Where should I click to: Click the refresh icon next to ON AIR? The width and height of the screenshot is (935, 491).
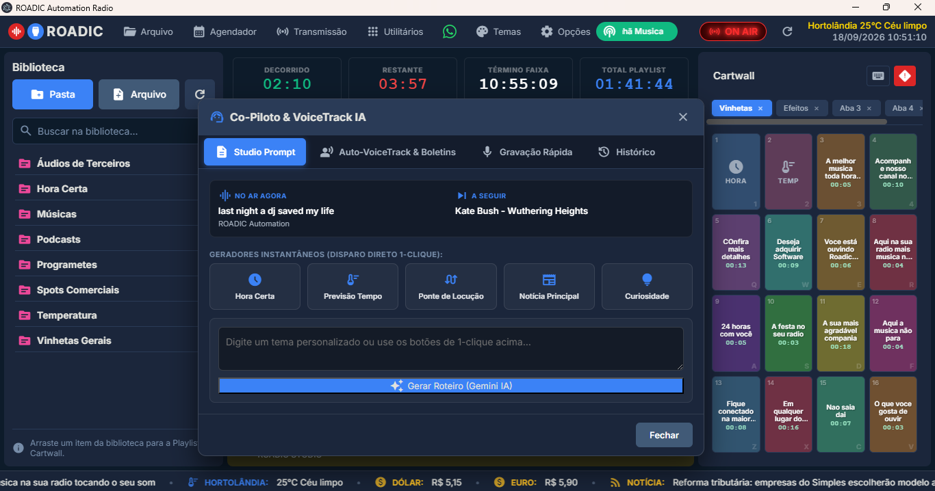(x=787, y=31)
